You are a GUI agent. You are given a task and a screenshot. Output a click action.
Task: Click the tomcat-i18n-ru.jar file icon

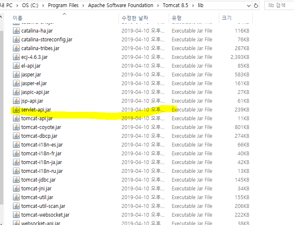click(x=16, y=171)
